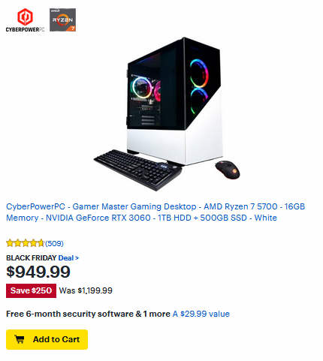
Task: Add the gaming desktop to cart
Action: point(47,339)
